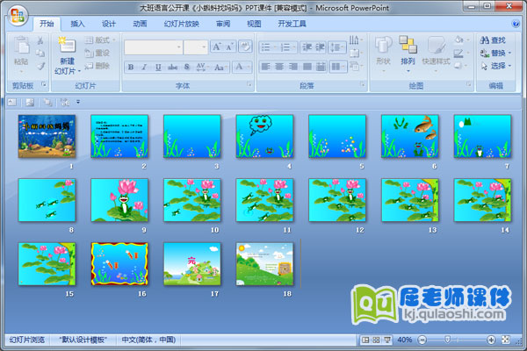Click the Arrange icon in Drawing group
This screenshot has width=527, height=351.
(408, 47)
